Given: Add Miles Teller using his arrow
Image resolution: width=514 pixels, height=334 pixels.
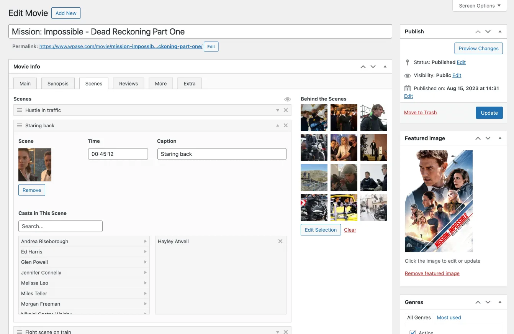Looking at the screenshot, I should point(145,293).
